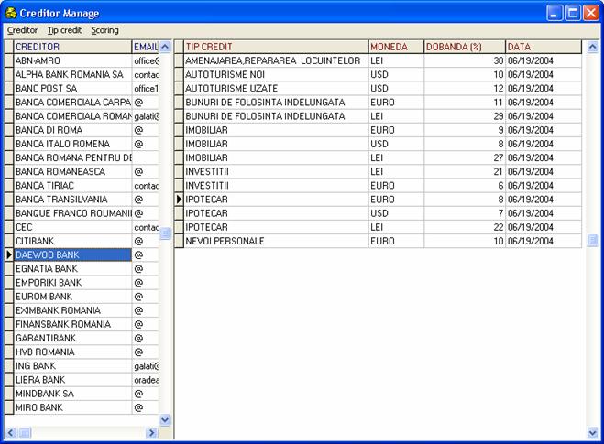Click the creditor list right scroll arrow
This screenshot has height=444, width=604.
coord(152,433)
